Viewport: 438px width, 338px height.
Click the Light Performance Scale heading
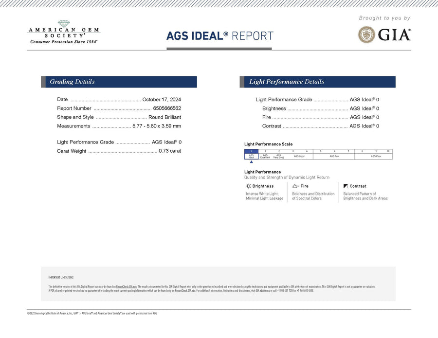click(268, 144)
